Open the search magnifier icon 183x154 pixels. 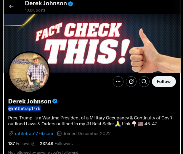(x=144, y=82)
